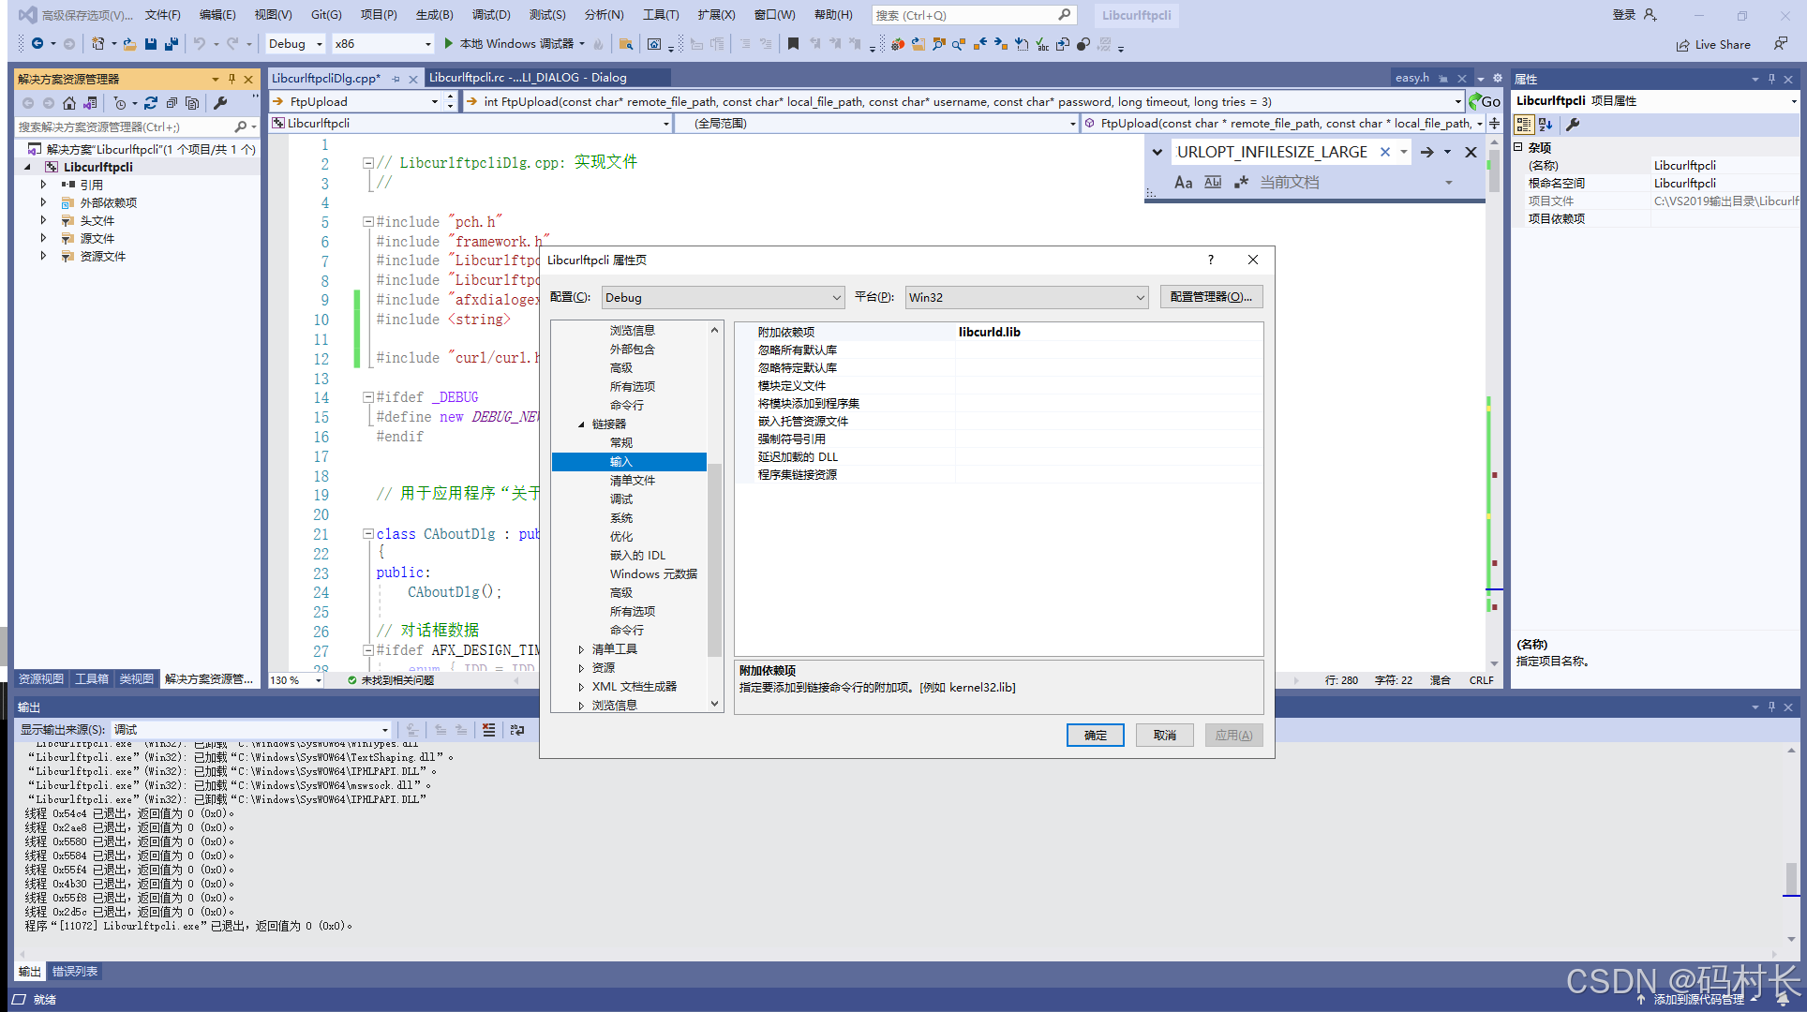Click the Save file toolbar icon
Image resolution: width=1807 pixels, height=1012 pixels.
coord(150,44)
